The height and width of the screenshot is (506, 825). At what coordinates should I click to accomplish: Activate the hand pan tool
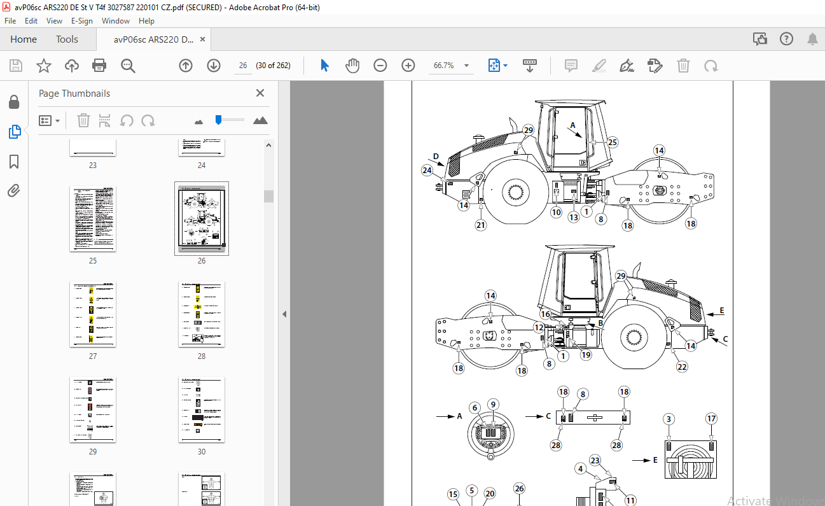(x=352, y=66)
